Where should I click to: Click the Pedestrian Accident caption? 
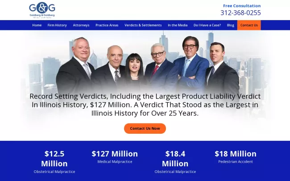(x=236, y=162)
